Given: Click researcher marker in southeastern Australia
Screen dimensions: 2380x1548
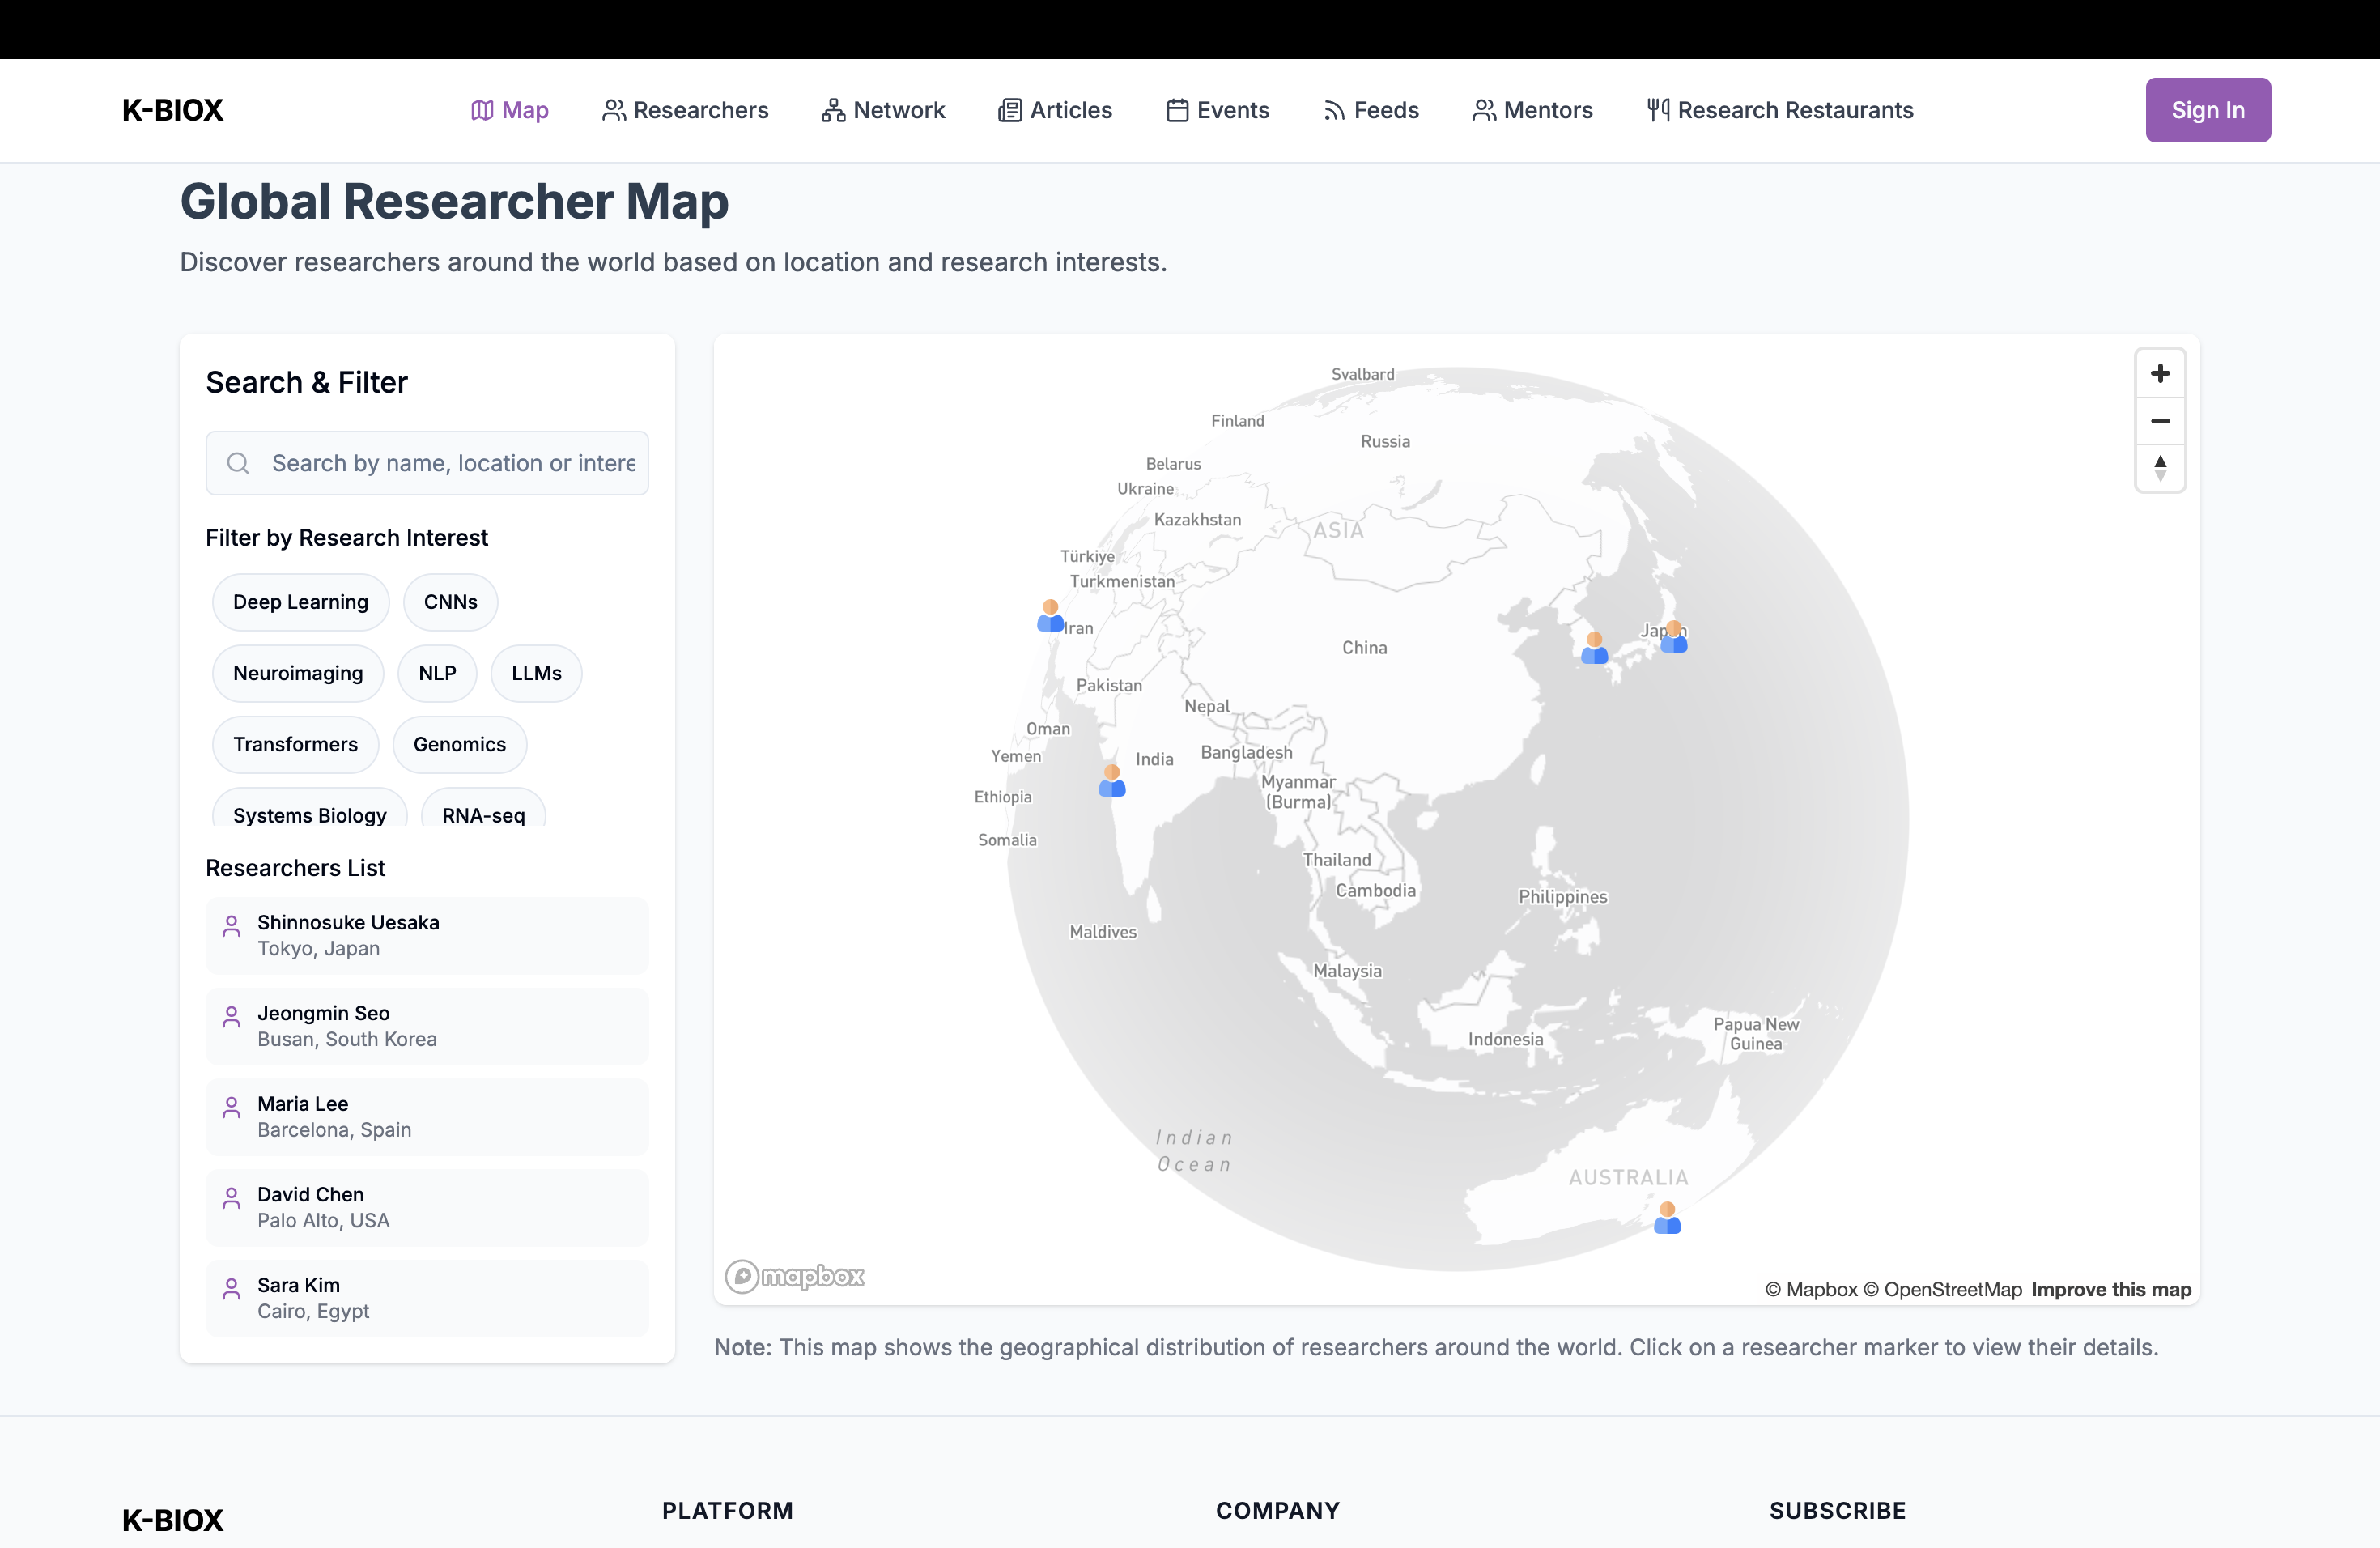Looking at the screenshot, I should (1666, 1218).
